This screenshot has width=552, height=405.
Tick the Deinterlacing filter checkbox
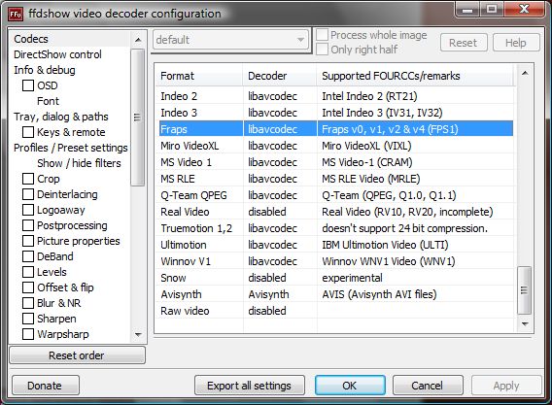(x=28, y=194)
